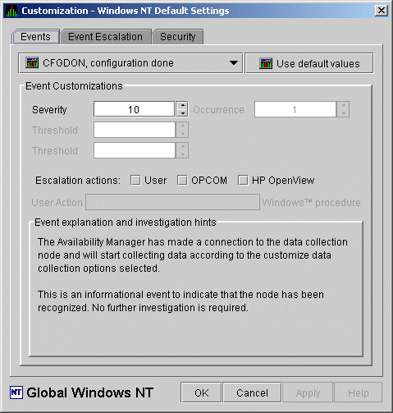The width and height of the screenshot is (393, 413).
Task: Click the Occurrence spinner down arrow
Action: coord(343,113)
